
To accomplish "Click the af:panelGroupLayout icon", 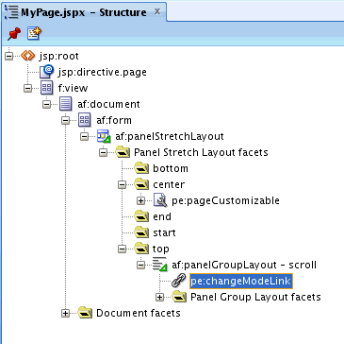I will [x=160, y=265].
